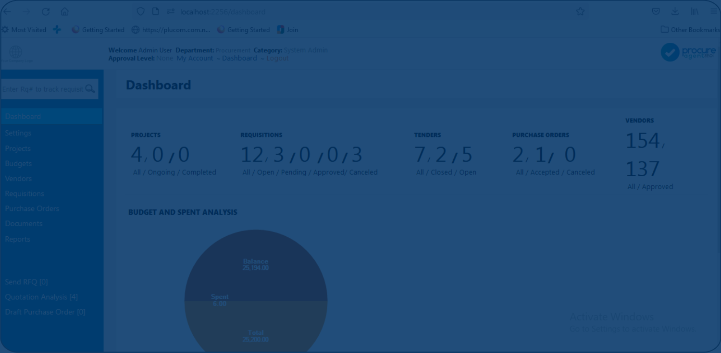This screenshot has height=353, width=721.
Task: Click the Procure Agent logo
Action: click(x=688, y=52)
